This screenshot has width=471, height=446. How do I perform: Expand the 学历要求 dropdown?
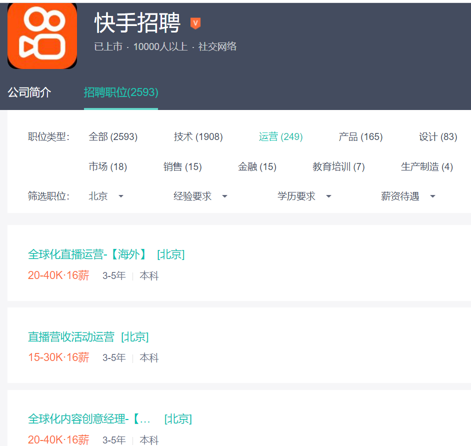point(304,196)
